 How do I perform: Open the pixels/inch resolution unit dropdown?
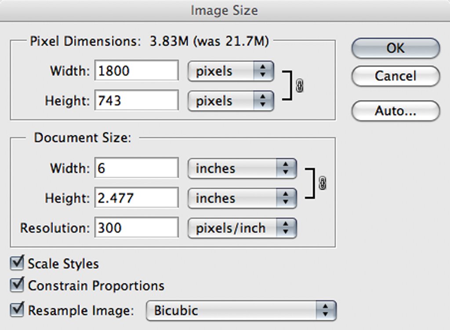[x=242, y=228]
